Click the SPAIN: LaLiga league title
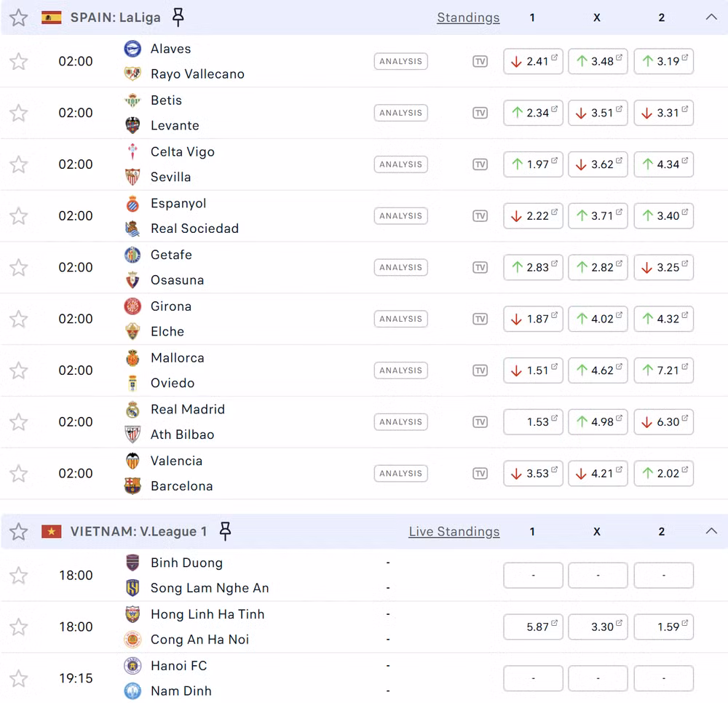728x703 pixels. click(116, 17)
